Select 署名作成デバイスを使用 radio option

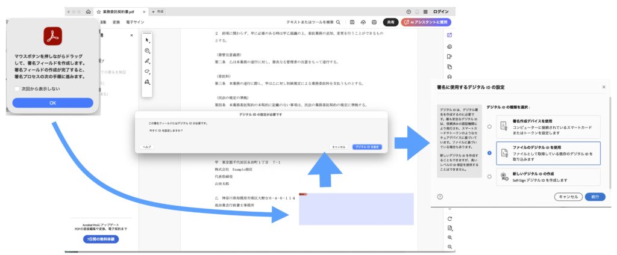pos(489,126)
